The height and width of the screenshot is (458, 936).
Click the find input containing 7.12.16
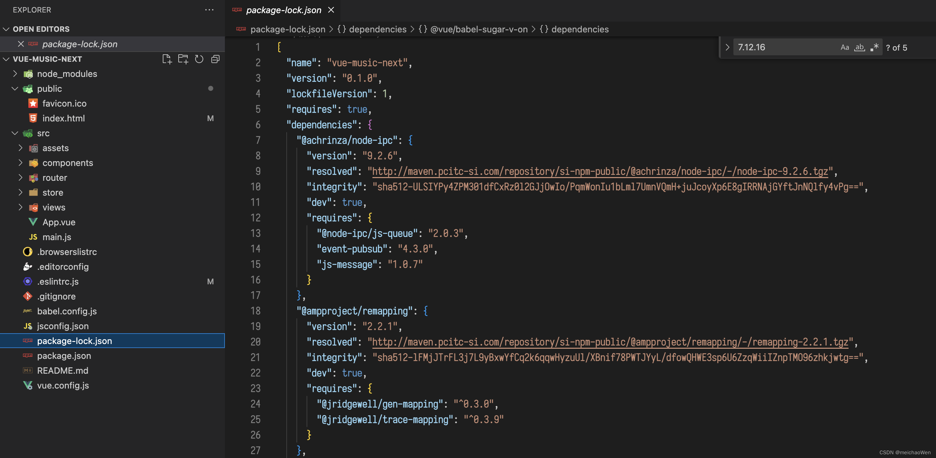[x=781, y=48]
